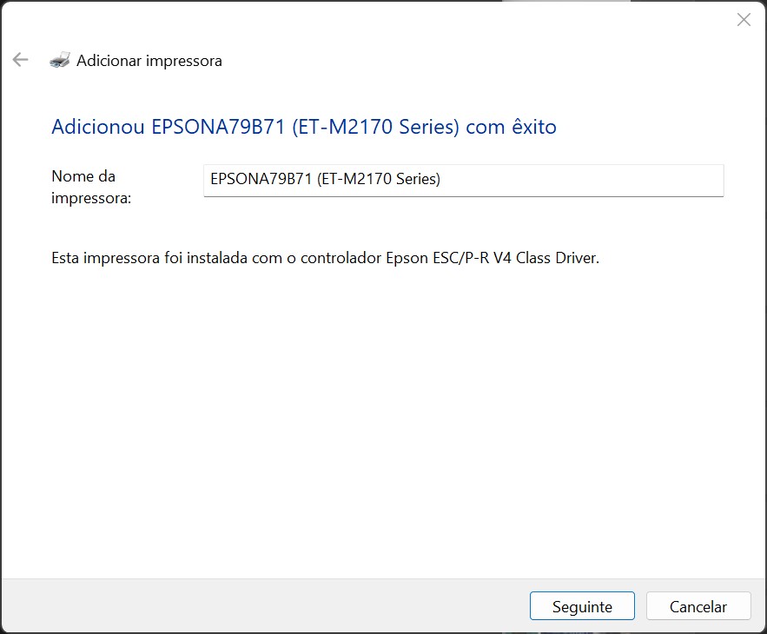The image size is (767, 634).
Task: Click "Epson ESC/P-R V4 Class Driver" text
Action: click(493, 258)
